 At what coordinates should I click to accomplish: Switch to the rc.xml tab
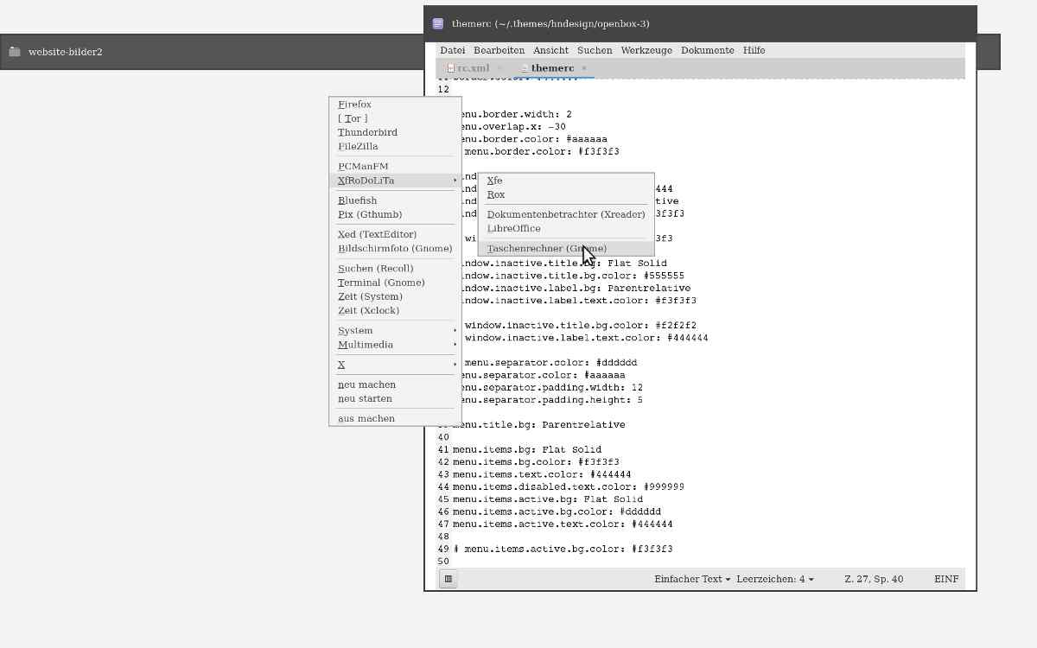point(473,68)
